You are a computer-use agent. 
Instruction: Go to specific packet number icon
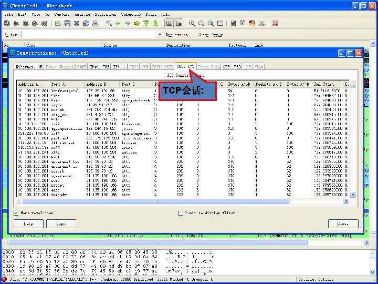pos(136,24)
